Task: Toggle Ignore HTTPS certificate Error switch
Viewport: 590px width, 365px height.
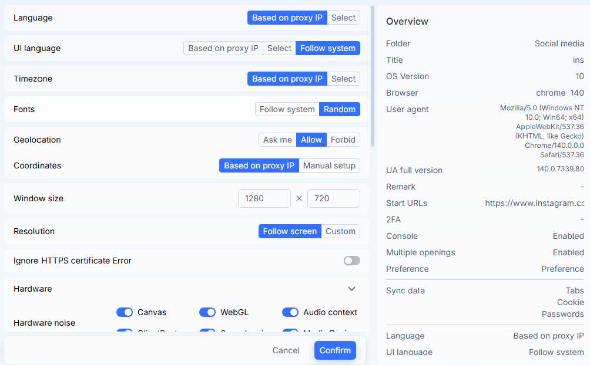Action: click(x=351, y=261)
